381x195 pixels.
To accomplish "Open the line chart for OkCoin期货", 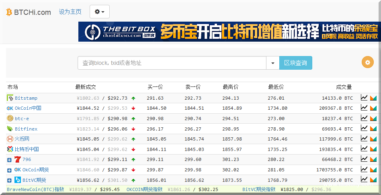I will 364,169.
